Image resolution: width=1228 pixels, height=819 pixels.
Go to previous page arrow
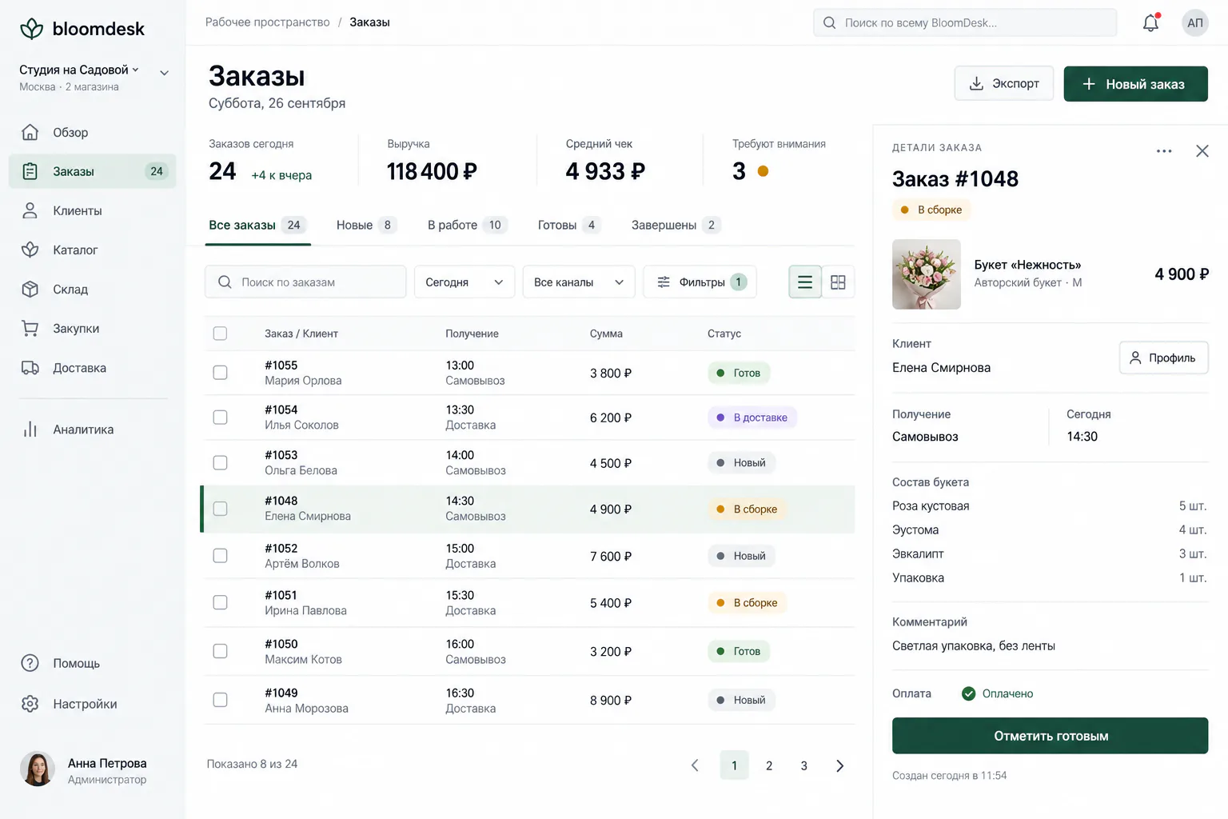(695, 765)
